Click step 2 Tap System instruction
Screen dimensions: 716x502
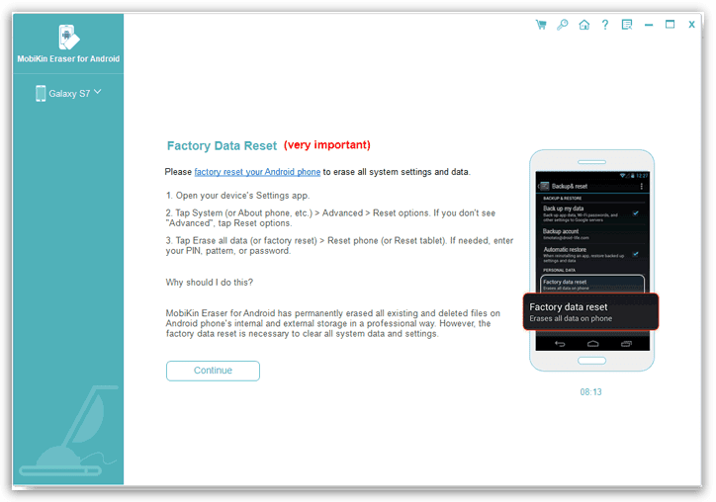click(330, 218)
